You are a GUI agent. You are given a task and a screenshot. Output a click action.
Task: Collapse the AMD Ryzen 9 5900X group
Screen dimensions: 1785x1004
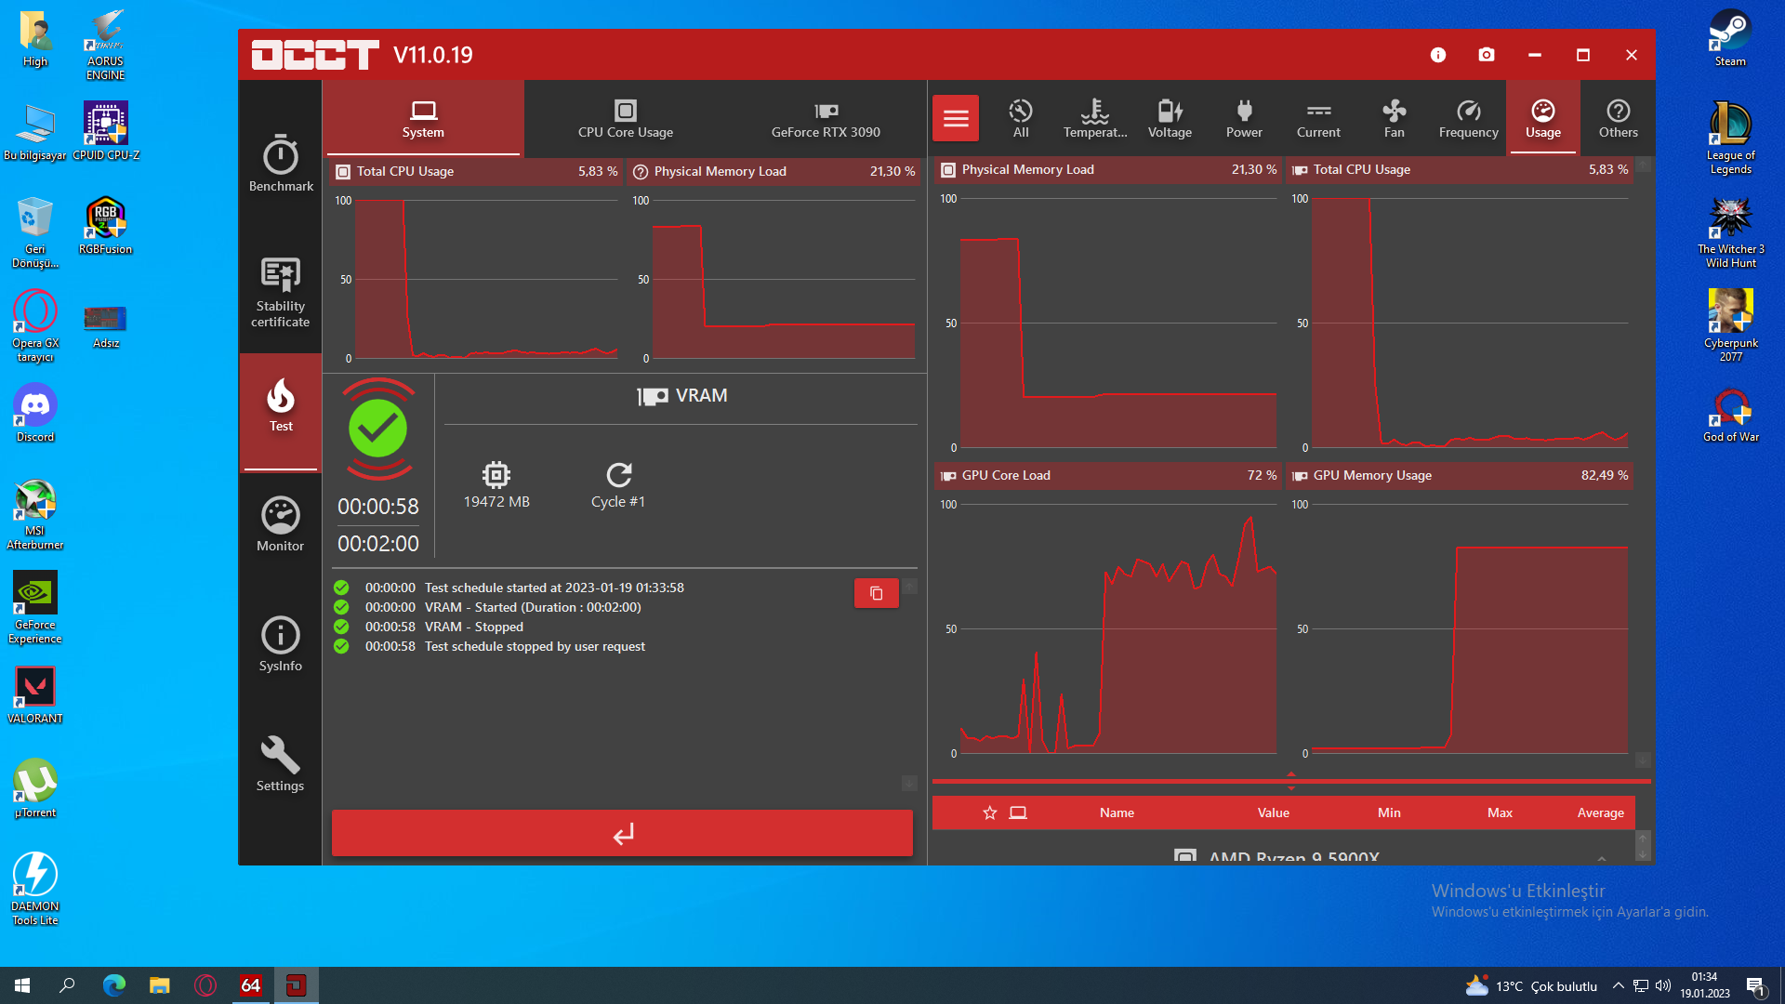click(1601, 858)
